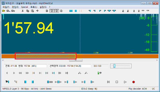This screenshot has width=160, height=92.
Task: Go to start with the skip-back bar button
Action: pyautogui.click(x=108, y=82)
